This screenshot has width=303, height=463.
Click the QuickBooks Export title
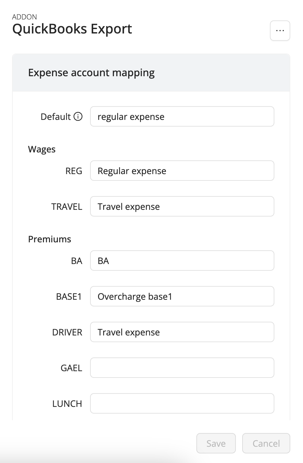pyautogui.click(x=72, y=29)
